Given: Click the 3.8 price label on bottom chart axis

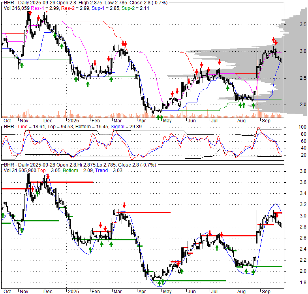Looking at the screenshot, I should pyautogui.click(x=303, y=171).
